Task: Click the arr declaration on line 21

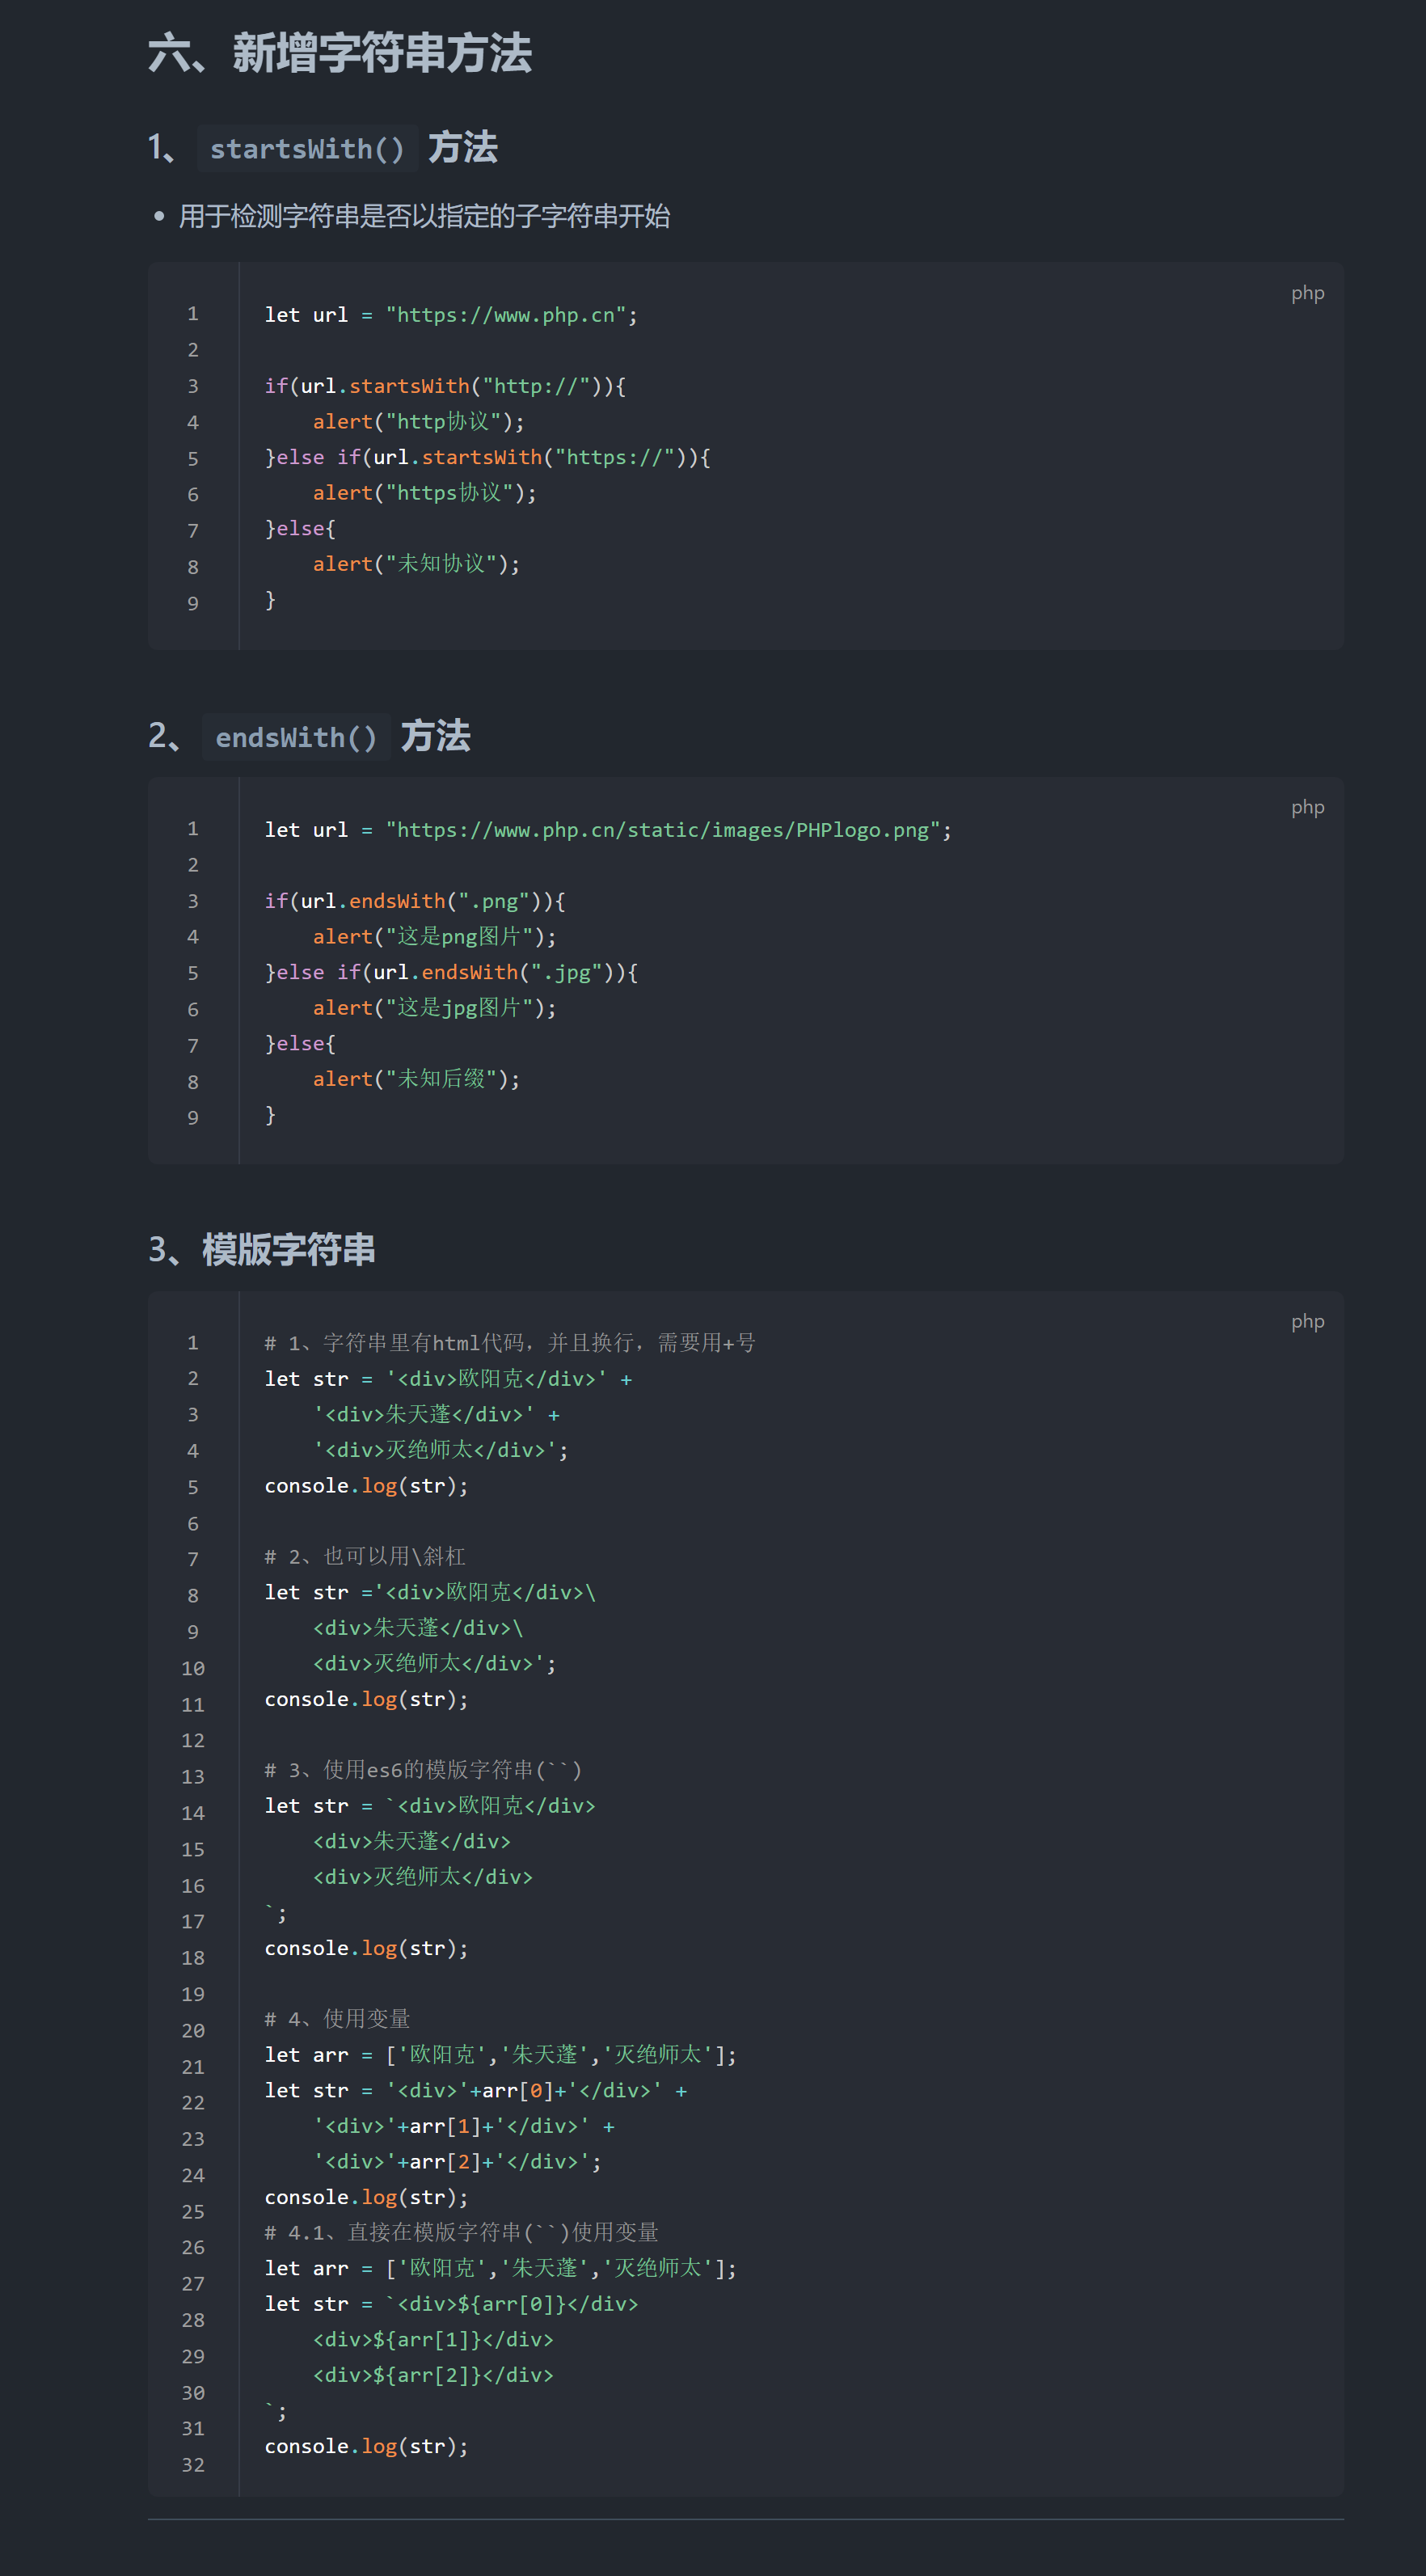Action: pos(501,2055)
